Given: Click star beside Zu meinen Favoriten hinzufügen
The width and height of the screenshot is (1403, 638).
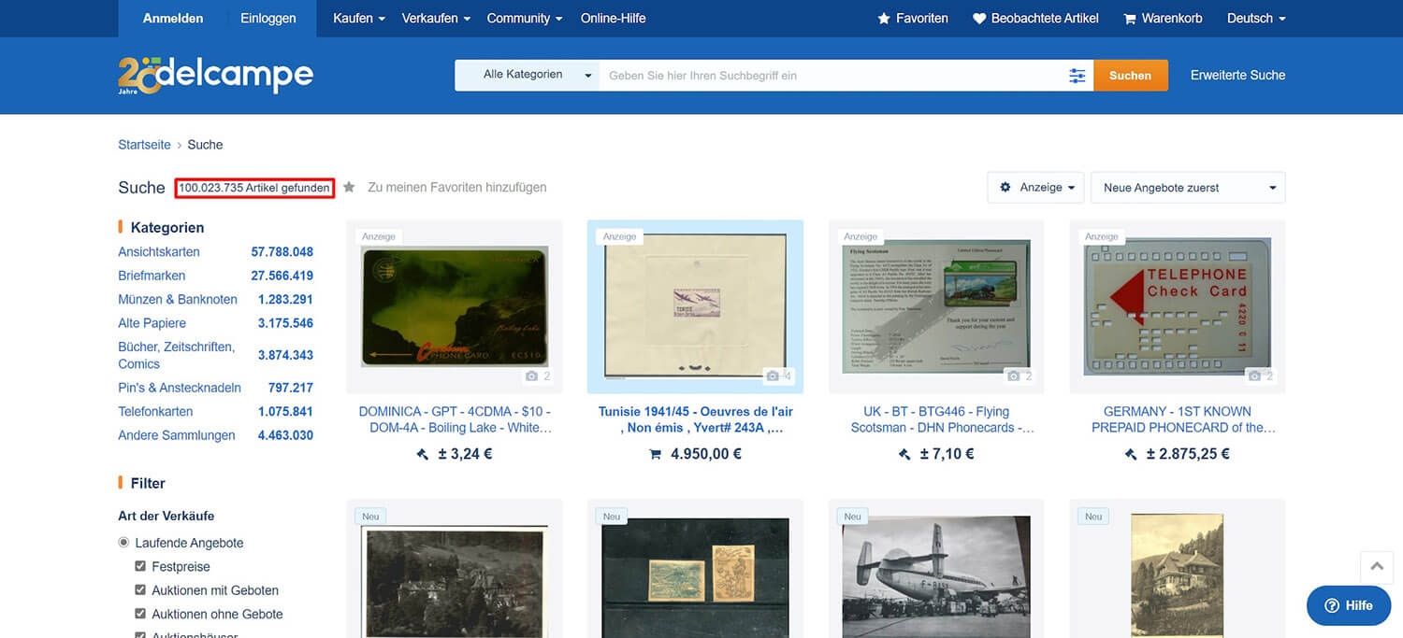Looking at the screenshot, I should tap(349, 187).
